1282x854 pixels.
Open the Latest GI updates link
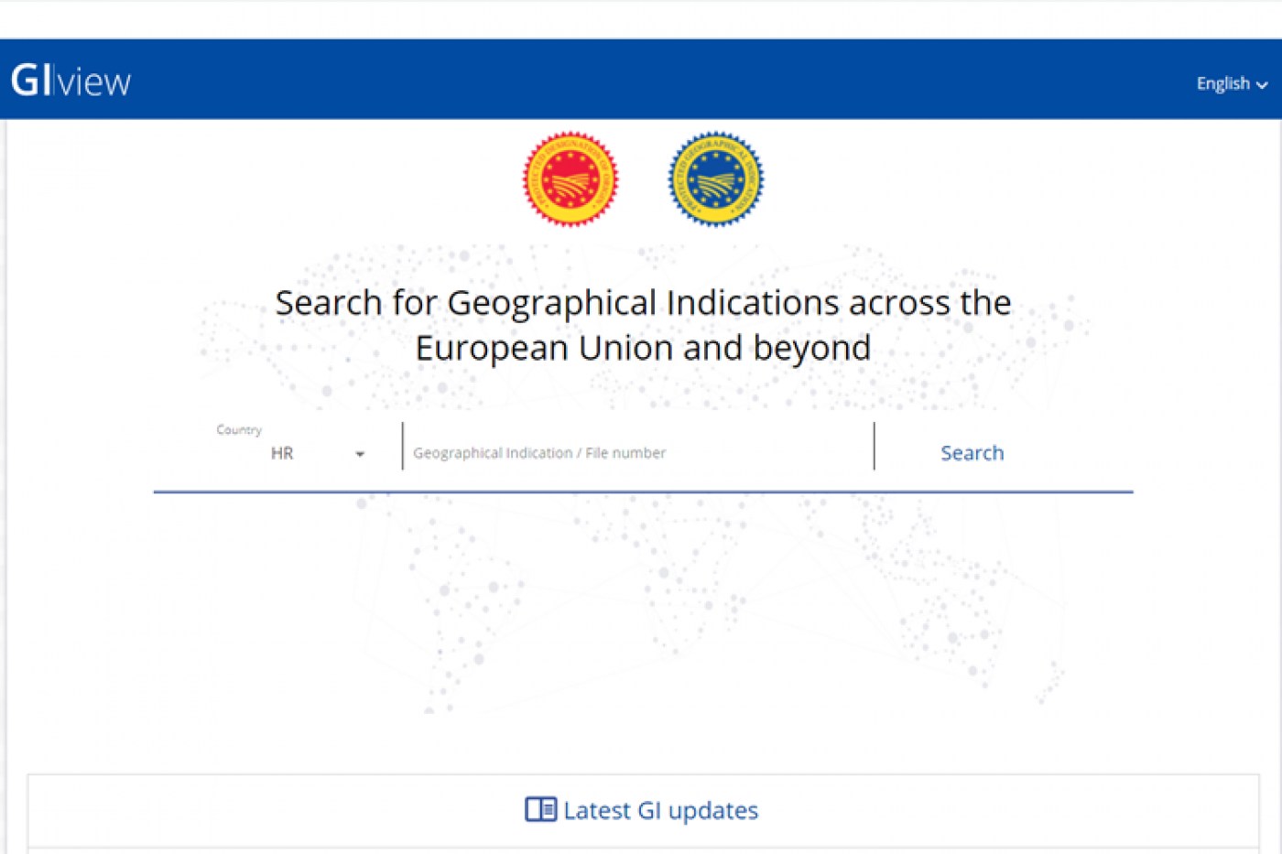pos(660,810)
